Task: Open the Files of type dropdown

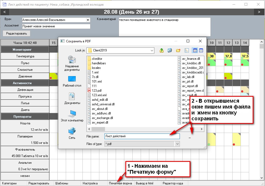Action: point(177,144)
